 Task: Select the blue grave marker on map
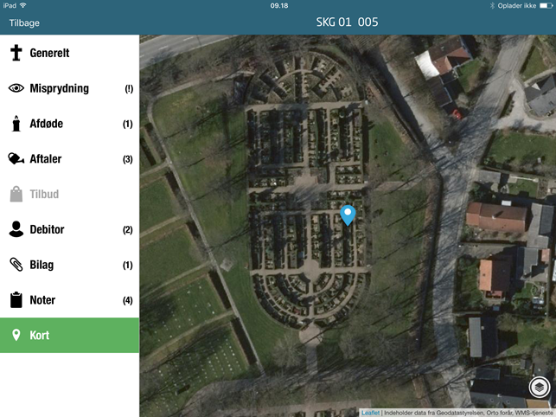(348, 215)
